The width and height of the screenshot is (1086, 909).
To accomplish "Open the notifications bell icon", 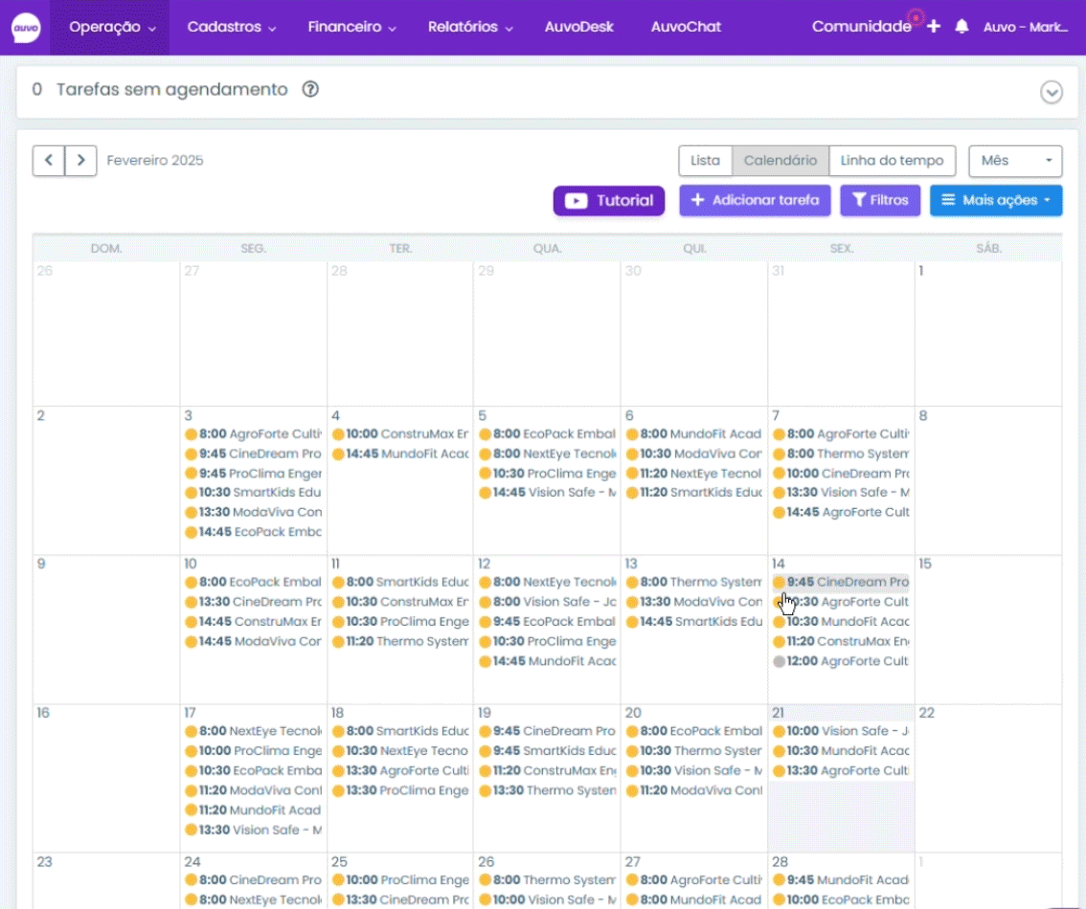I will coord(962,27).
